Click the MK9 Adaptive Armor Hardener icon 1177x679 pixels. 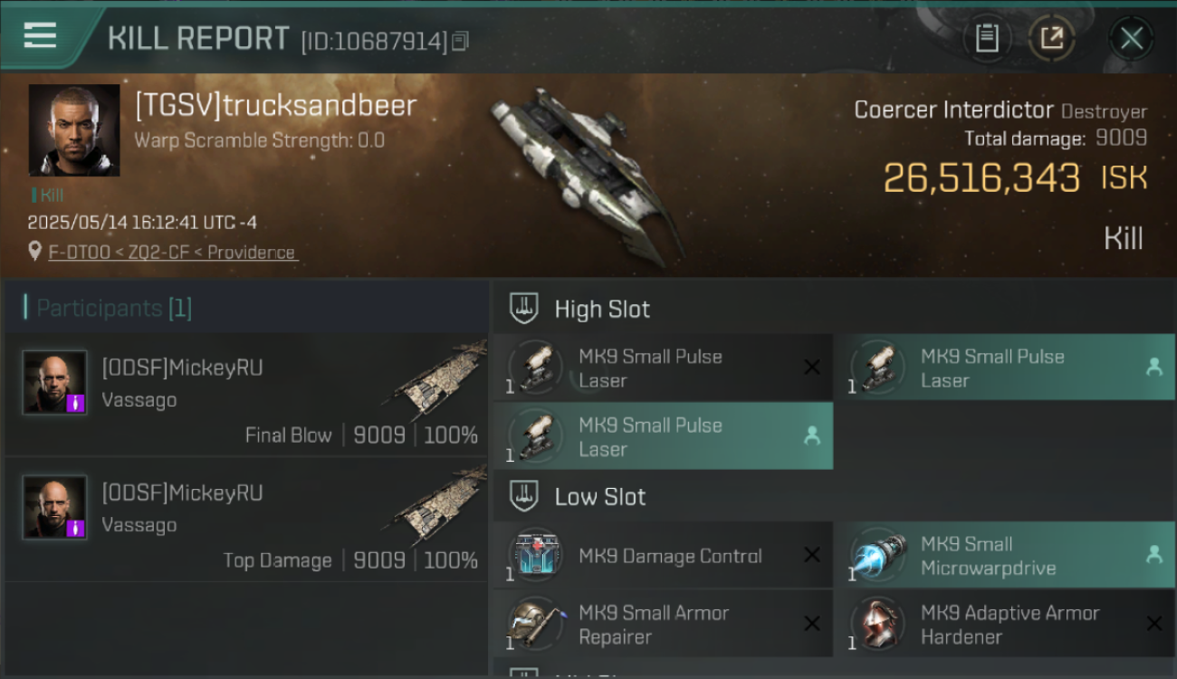[x=877, y=624]
